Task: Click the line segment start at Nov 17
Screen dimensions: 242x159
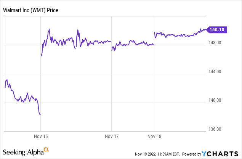Action: pyautogui.click(x=112, y=50)
